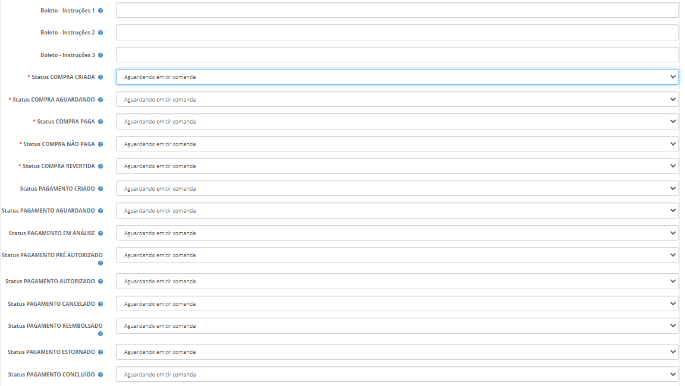Select the Boleto - Instruções 3 input box
Image resolution: width=685 pixels, height=386 pixels.
click(397, 55)
